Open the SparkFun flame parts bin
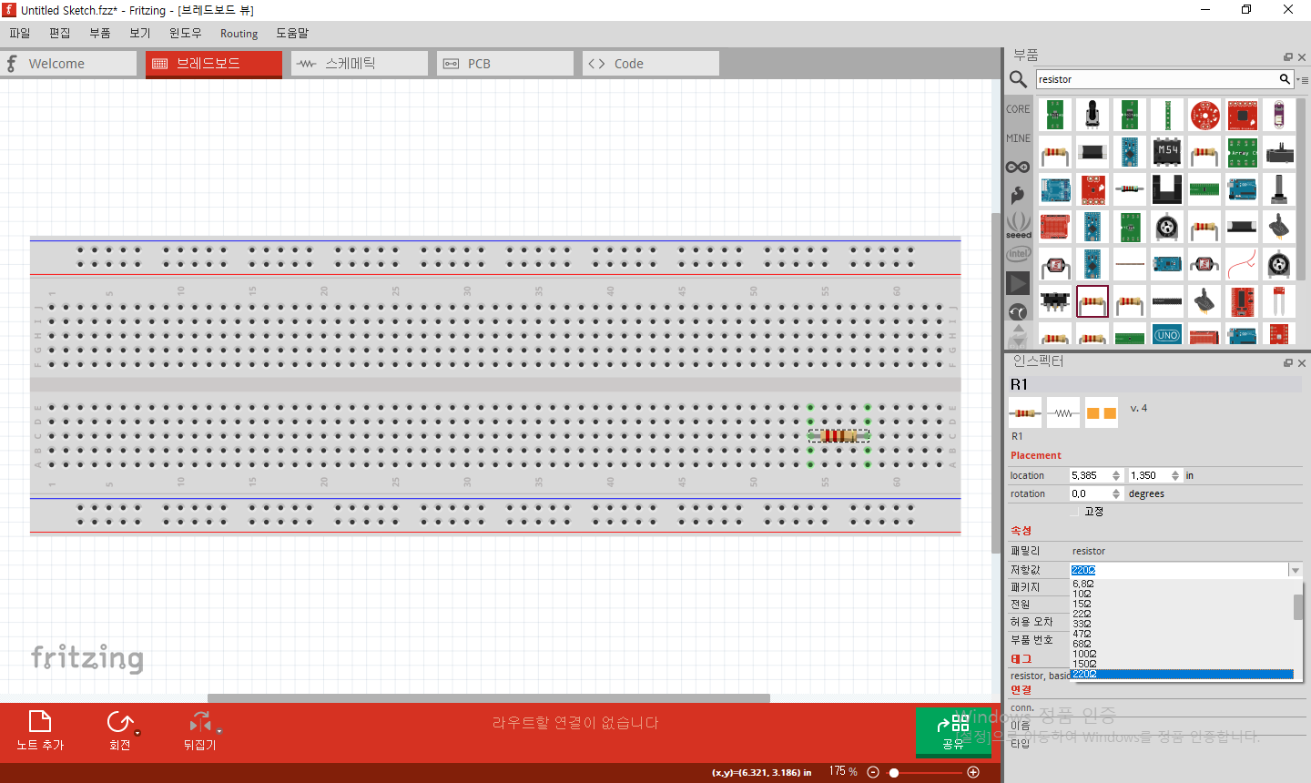This screenshot has width=1311, height=783. (1018, 195)
